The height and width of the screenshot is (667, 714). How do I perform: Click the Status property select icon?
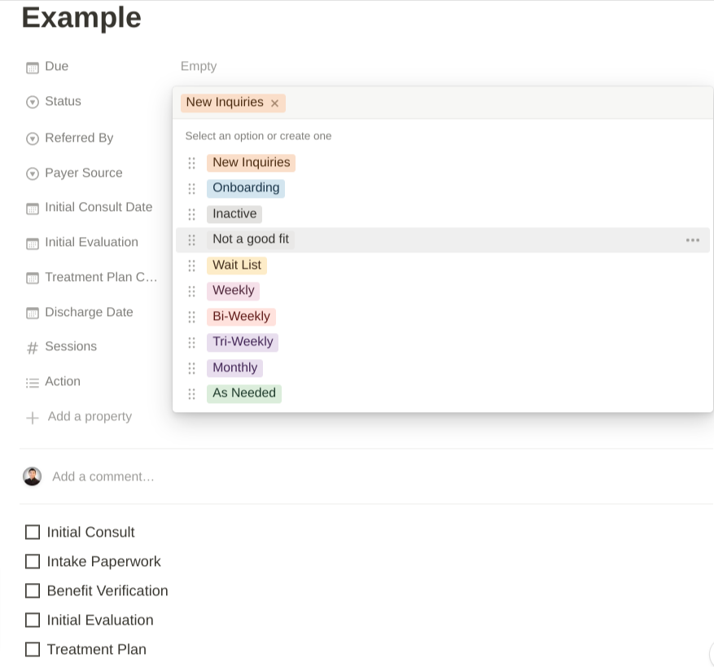coord(33,103)
